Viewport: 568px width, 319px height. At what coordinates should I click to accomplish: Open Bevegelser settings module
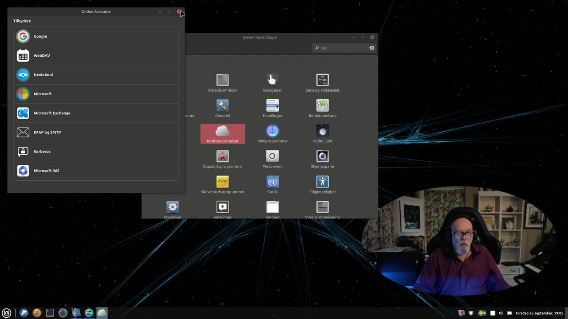tap(272, 83)
